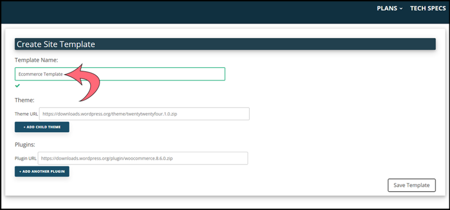Click the Plugins: section label

click(25, 144)
